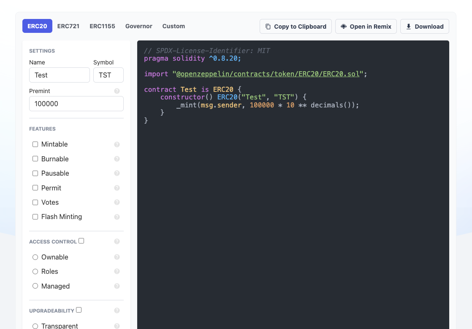Viewport: 472px width, 329px height.
Task: Show help for the Permit feature
Action: (x=117, y=188)
